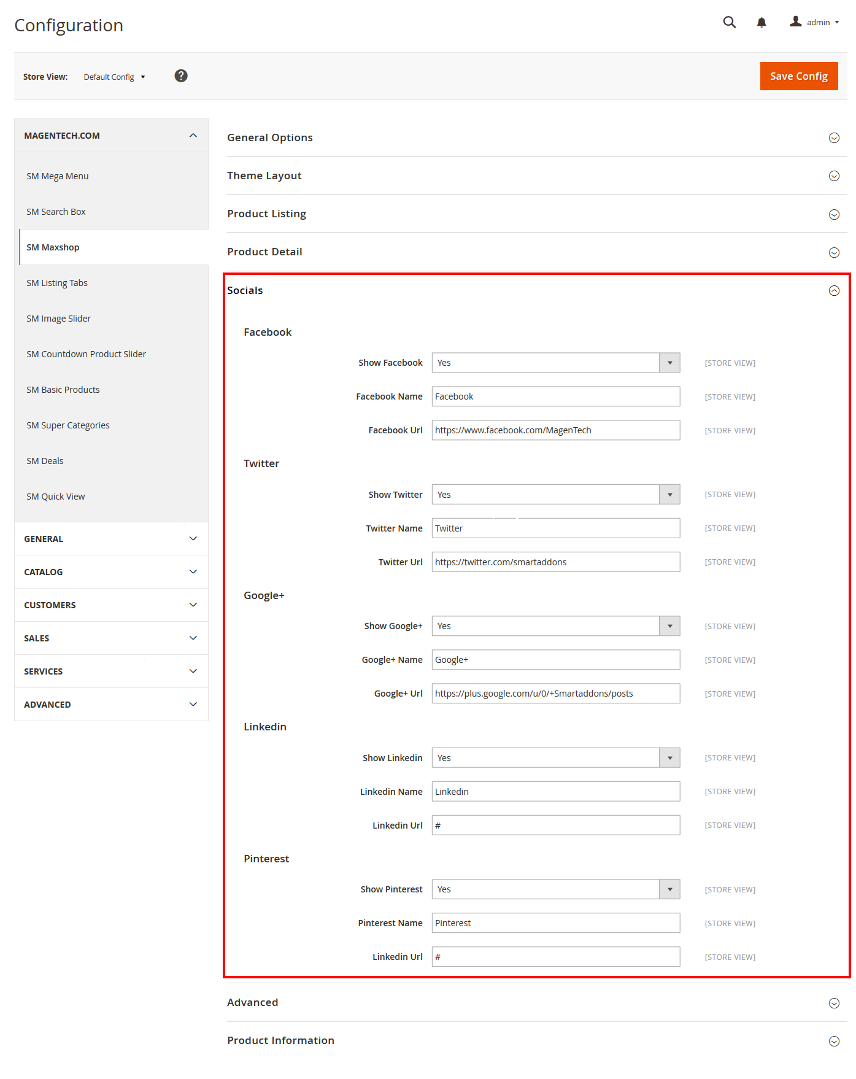Image resolution: width=856 pixels, height=1079 pixels.
Task: Expand the General Options section
Action: (x=537, y=137)
